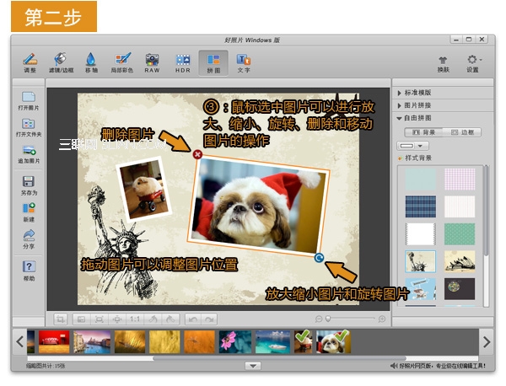The height and width of the screenshot is (386, 506).
Task: Click 新建 new collage icon
Action: (29, 212)
